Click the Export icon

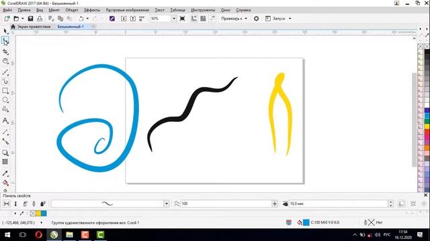pos(133,19)
